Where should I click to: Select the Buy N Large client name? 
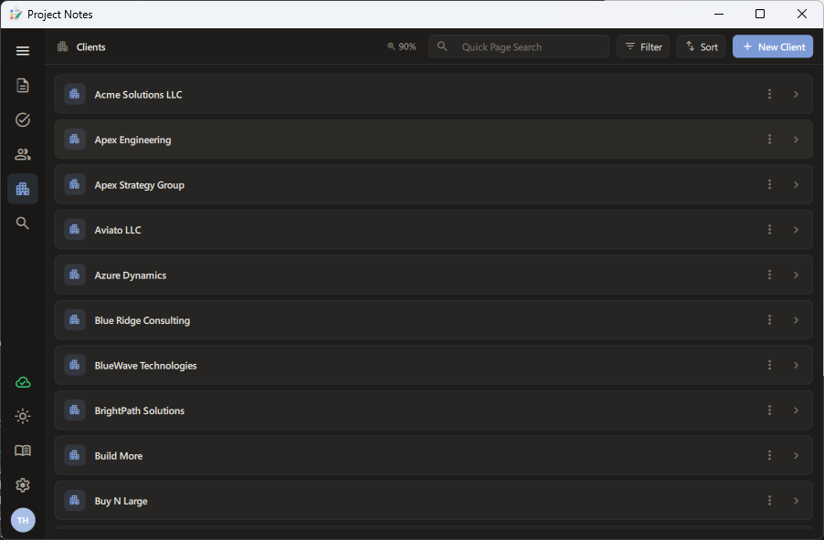[x=121, y=501]
